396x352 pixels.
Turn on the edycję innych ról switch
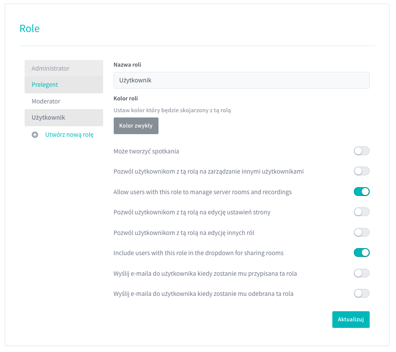(x=362, y=232)
